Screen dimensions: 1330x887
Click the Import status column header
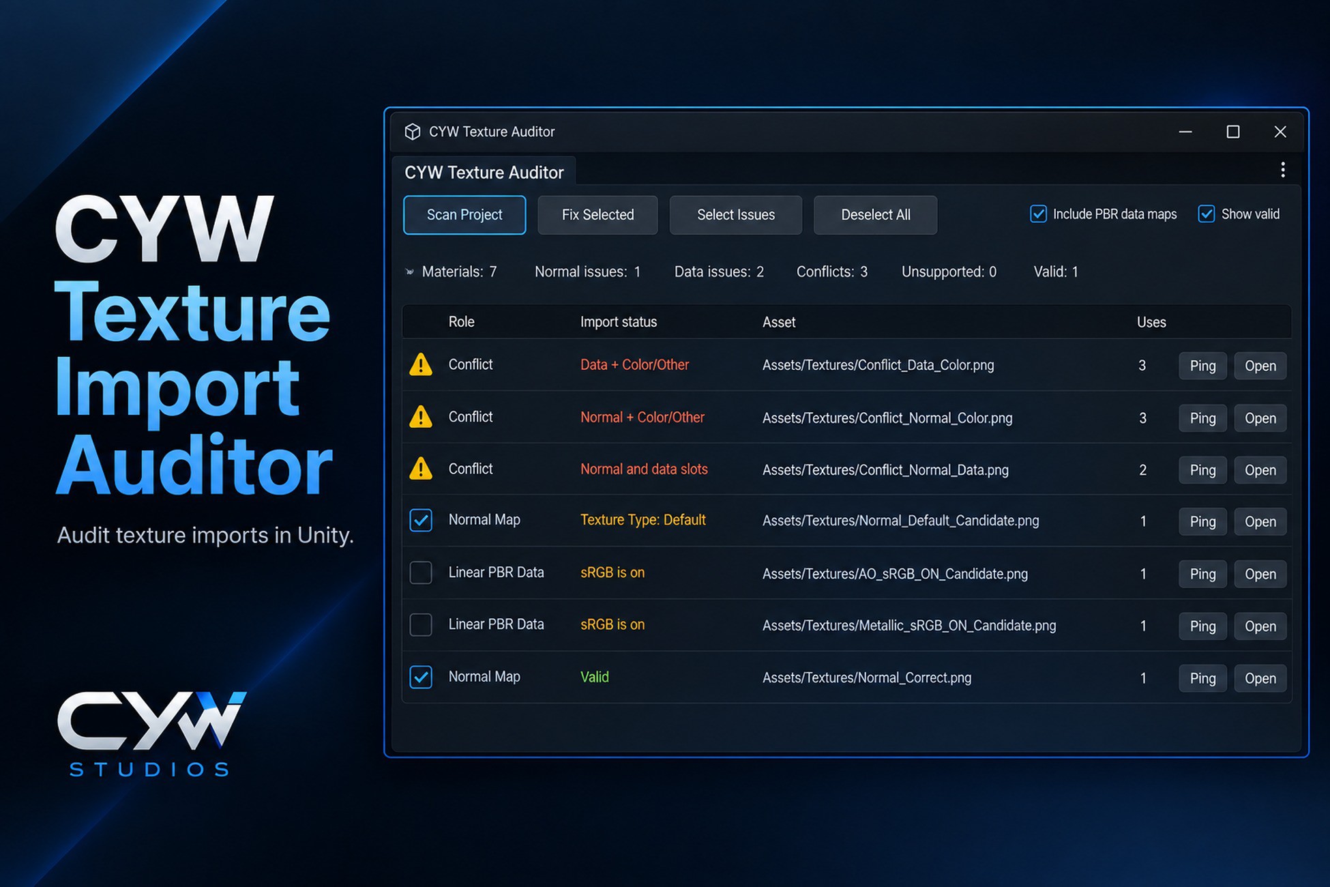[x=619, y=322]
